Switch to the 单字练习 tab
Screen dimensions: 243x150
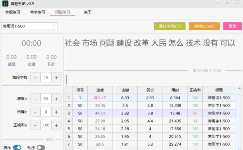point(37,12)
